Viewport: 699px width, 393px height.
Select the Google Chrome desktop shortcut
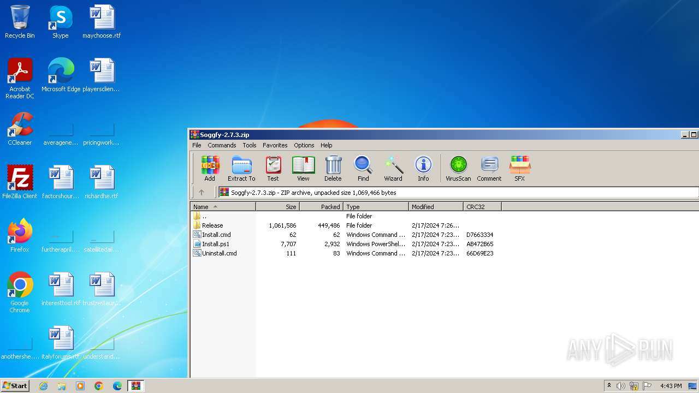(20, 293)
